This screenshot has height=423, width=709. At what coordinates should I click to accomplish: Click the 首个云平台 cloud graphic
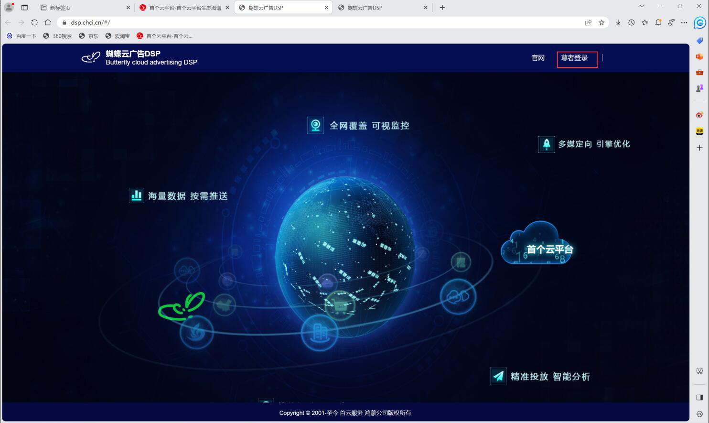[x=537, y=245]
